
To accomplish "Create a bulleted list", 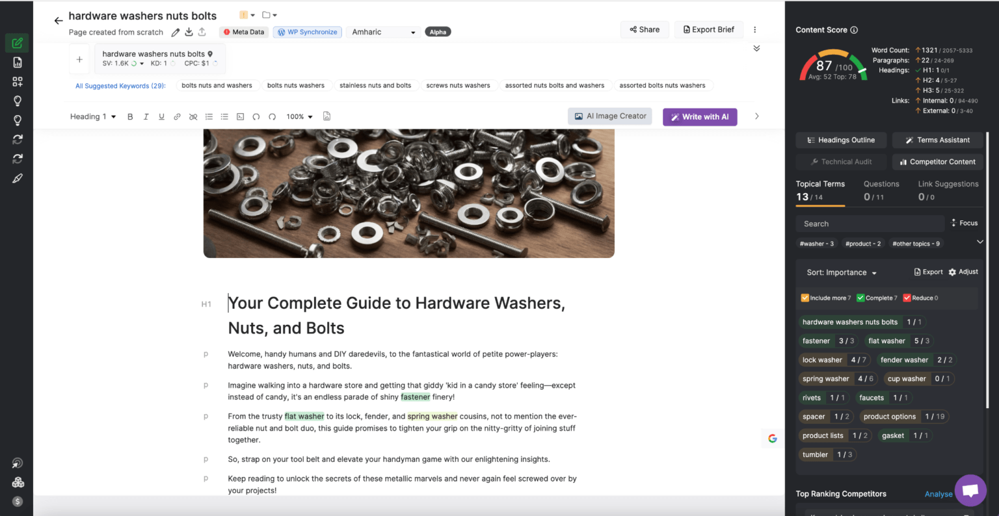I will (x=223, y=116).
